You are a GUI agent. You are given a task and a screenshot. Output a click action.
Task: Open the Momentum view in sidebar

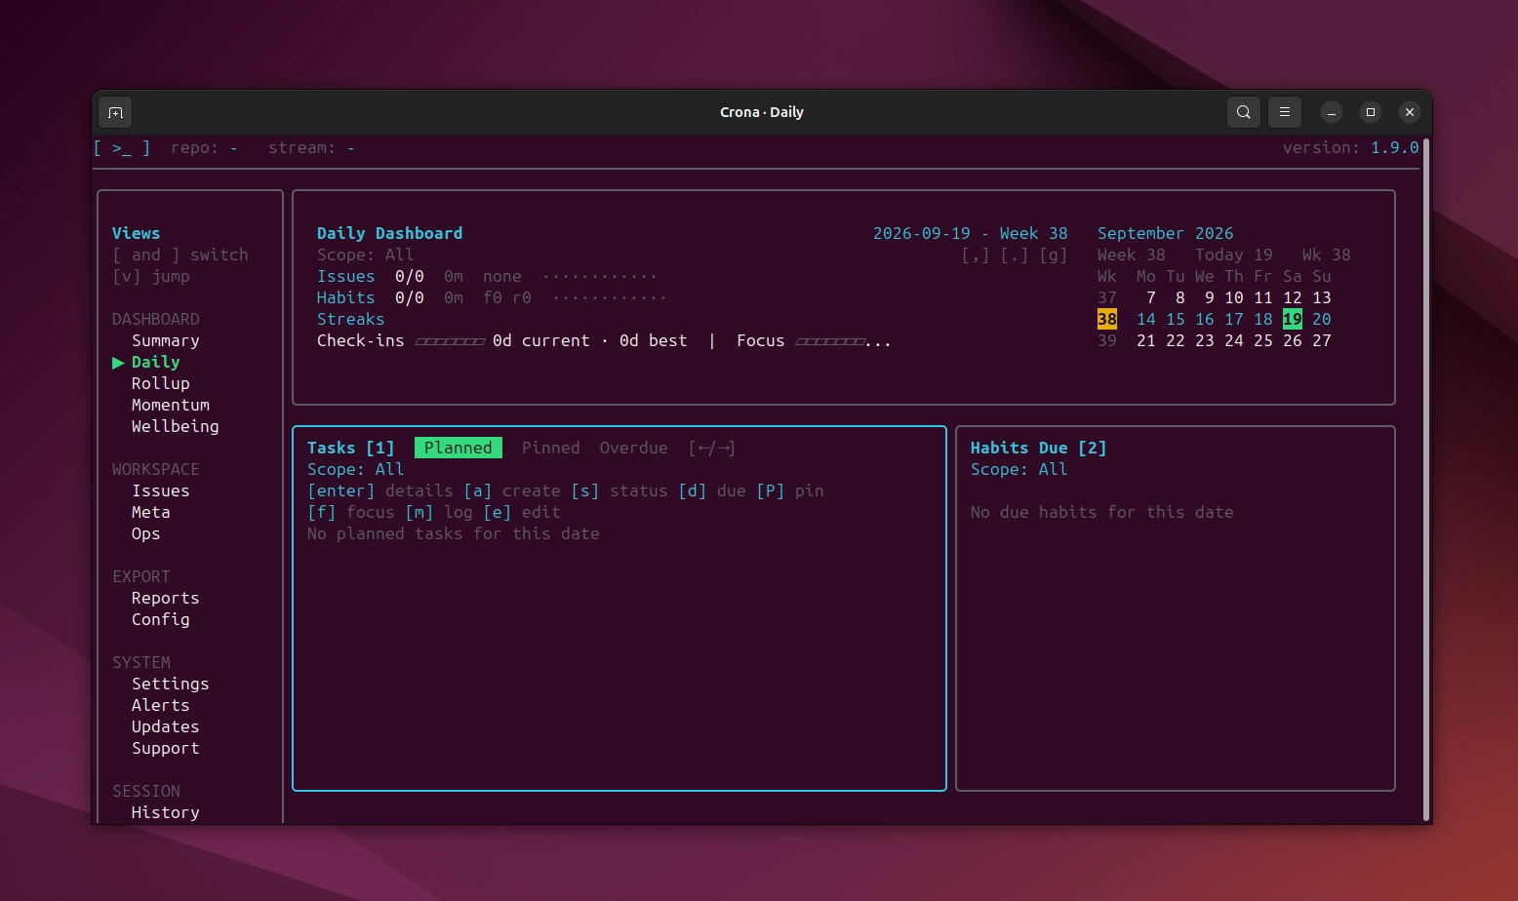171,405
